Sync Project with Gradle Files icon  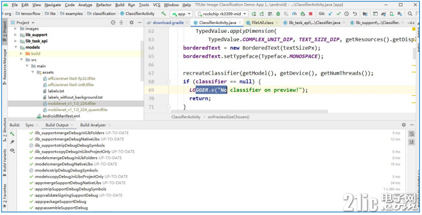pyautogui.click(x=383, y=14)
